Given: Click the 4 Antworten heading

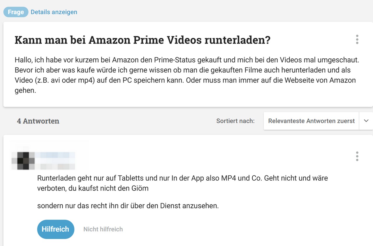Looking at the screenshot, I should [38, 121].
